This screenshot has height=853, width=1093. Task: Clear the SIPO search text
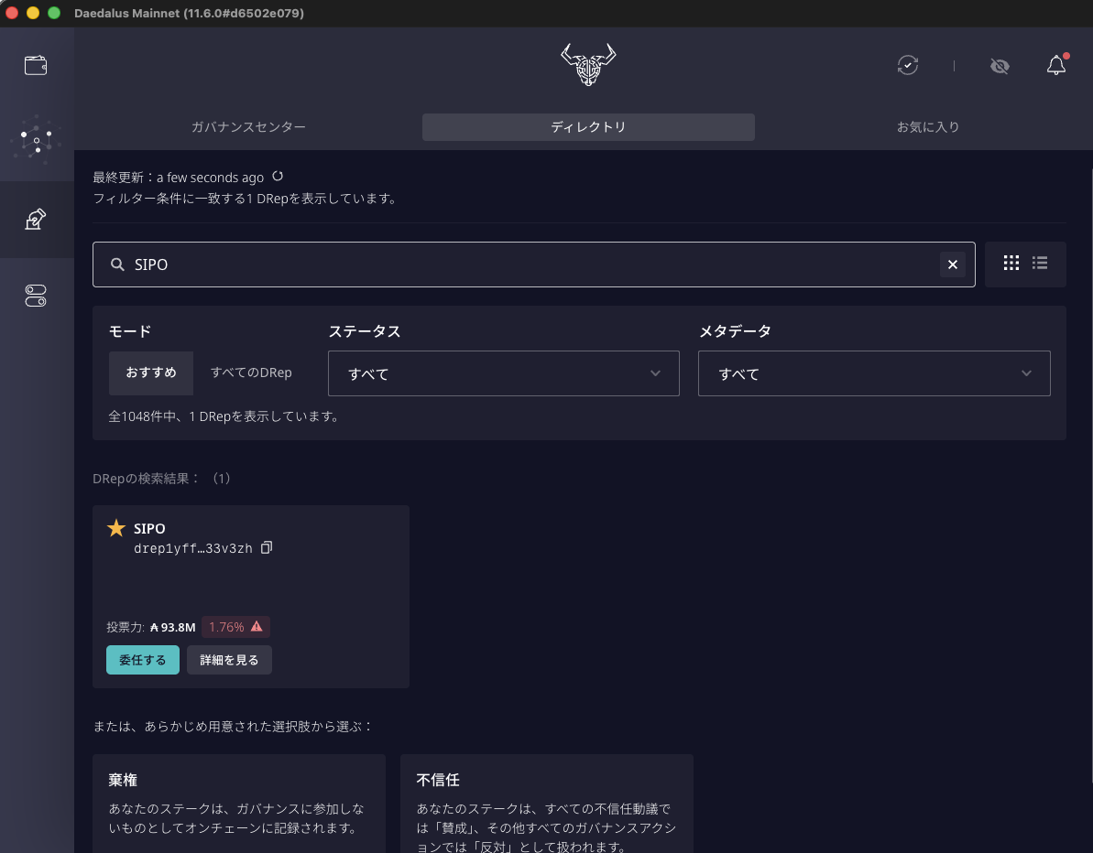click(952, 265)
